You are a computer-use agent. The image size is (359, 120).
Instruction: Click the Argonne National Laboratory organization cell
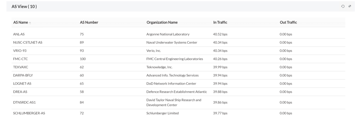pyautogui.click(x=168, y=34)
